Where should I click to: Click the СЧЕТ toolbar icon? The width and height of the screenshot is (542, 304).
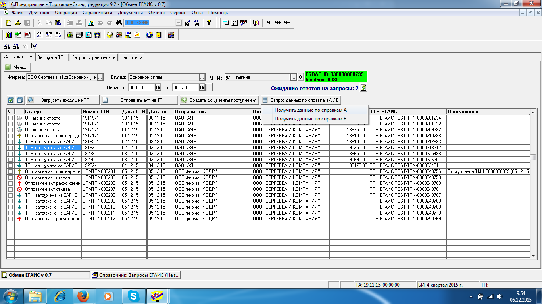pos(39,35)
